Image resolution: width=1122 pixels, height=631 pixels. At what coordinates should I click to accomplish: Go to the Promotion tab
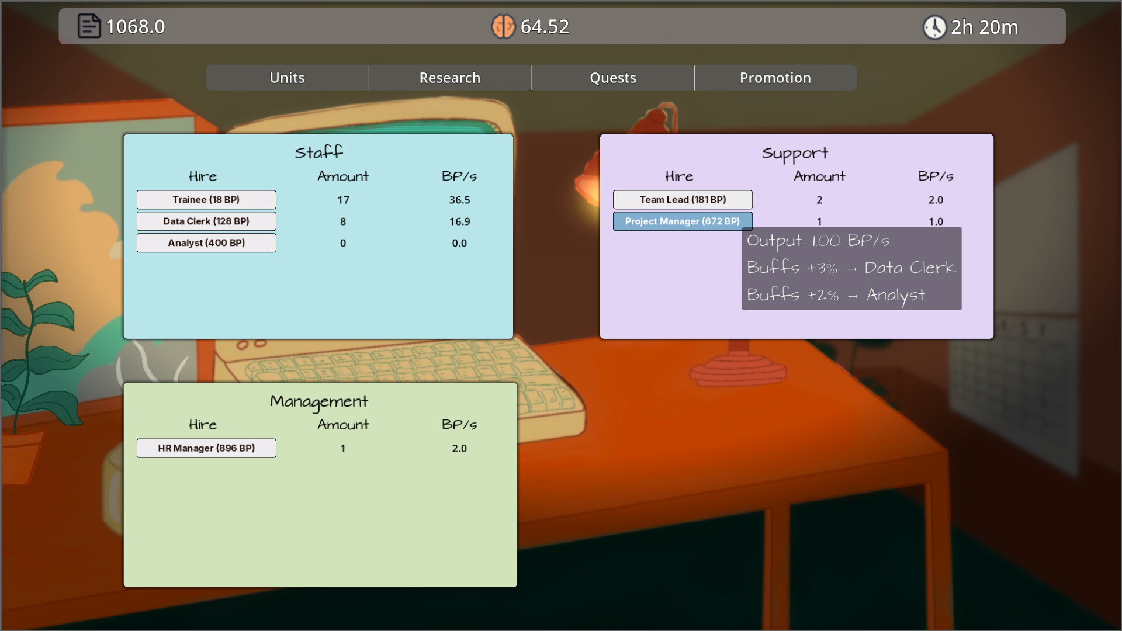(775, 78)
